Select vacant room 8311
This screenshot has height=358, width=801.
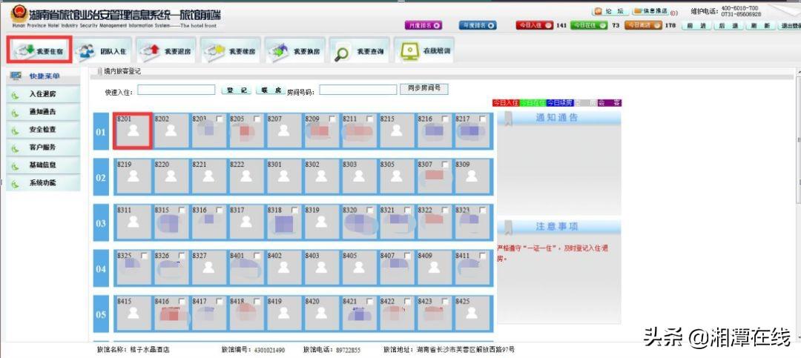click(133, 222)
